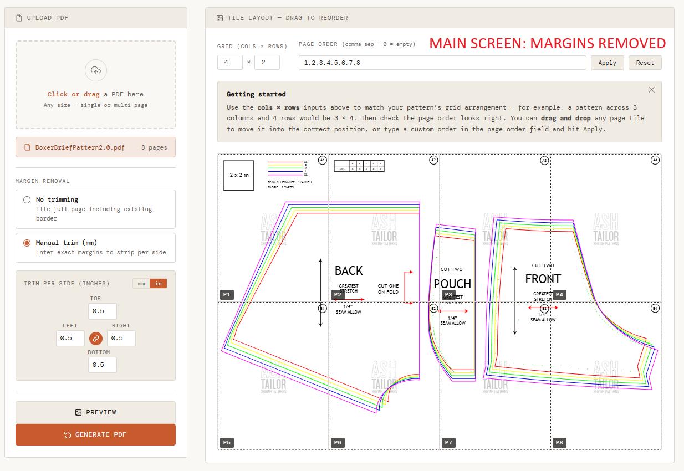Click the Bottom trim input field
The height and width of the screenshot is (471, 684).
103,365
